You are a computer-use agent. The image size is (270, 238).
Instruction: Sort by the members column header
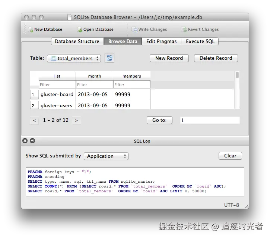pyautogui.click(x=132, y=76)
